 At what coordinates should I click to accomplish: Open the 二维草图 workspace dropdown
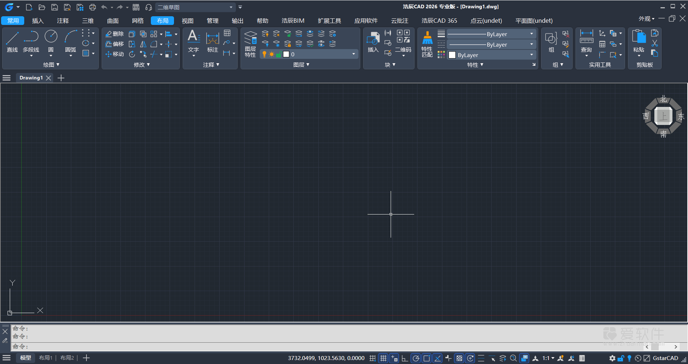(195, 7)
